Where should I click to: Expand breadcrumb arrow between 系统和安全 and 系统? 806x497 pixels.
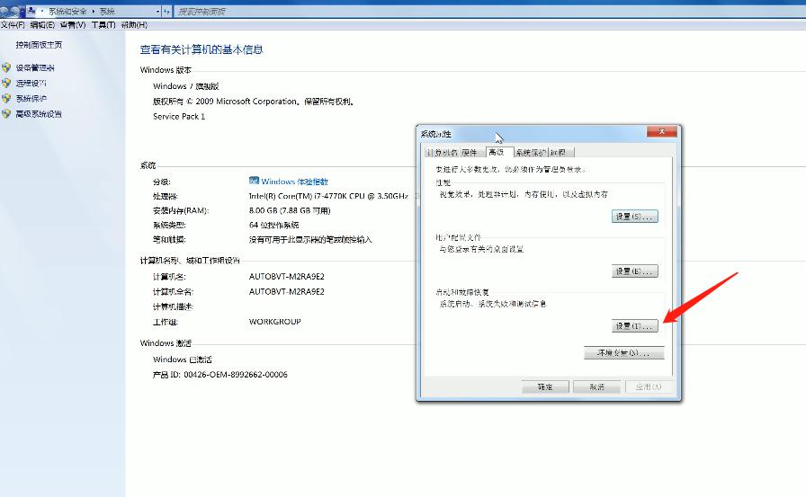[94, 12]
